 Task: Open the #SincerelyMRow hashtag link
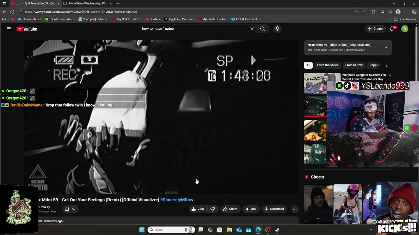click(177, 200)
